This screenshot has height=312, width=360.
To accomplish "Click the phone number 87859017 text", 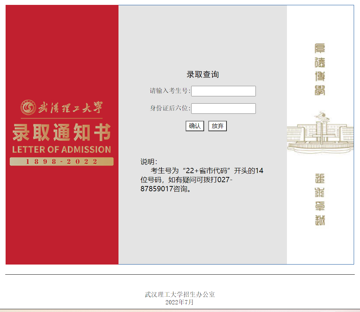I will [x=157, y=189].
